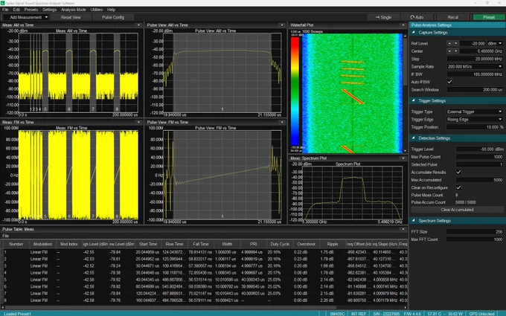Toggle the Auto IFBW checkbox
Viewport: 506px width, 316px height.
[x=449, y=82]
